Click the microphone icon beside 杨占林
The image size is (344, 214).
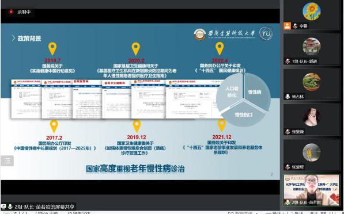click(288, 97)
